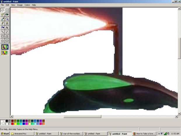Pick bright red from the palette

13,124
